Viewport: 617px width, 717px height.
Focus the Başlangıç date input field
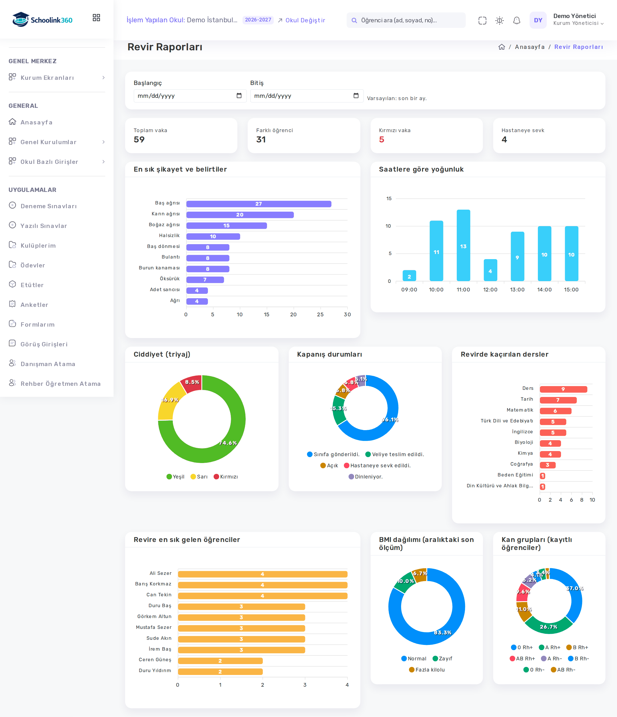tap(190, 96)
